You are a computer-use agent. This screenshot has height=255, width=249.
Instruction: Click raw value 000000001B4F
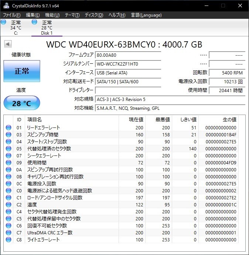pyautogui.click(x=221, y=135)
